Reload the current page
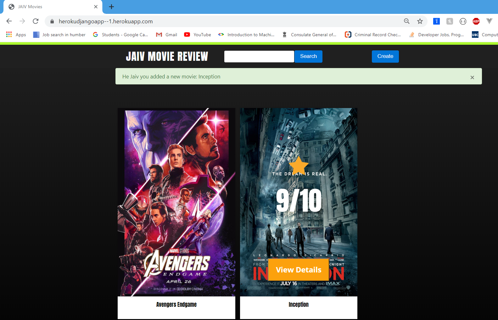Viewport: 498px width, 320px height. pyautogui.click(x=36, y=21)
